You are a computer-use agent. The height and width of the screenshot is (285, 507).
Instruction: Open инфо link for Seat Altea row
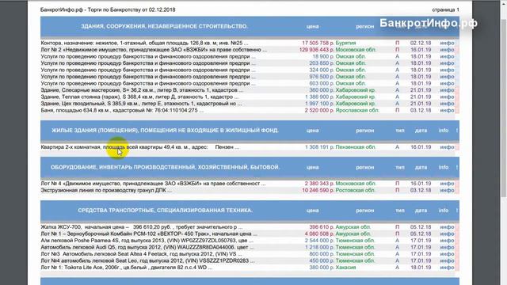pyautogui.click(x=447, y=254)
